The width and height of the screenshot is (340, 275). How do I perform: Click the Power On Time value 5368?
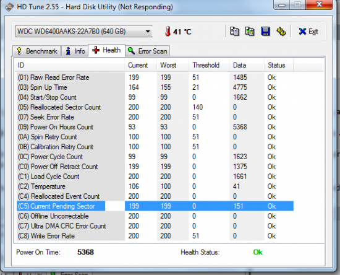pos(85,252)
